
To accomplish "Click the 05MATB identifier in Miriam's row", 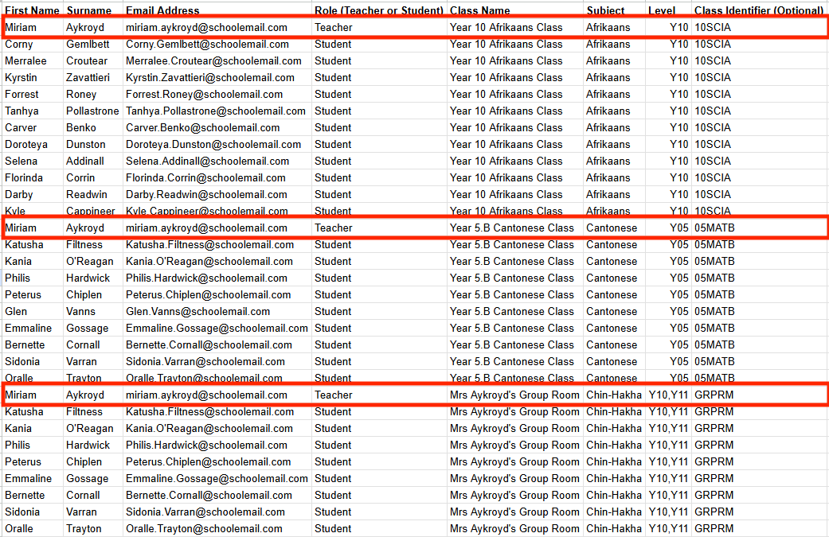I will point(759,228).
